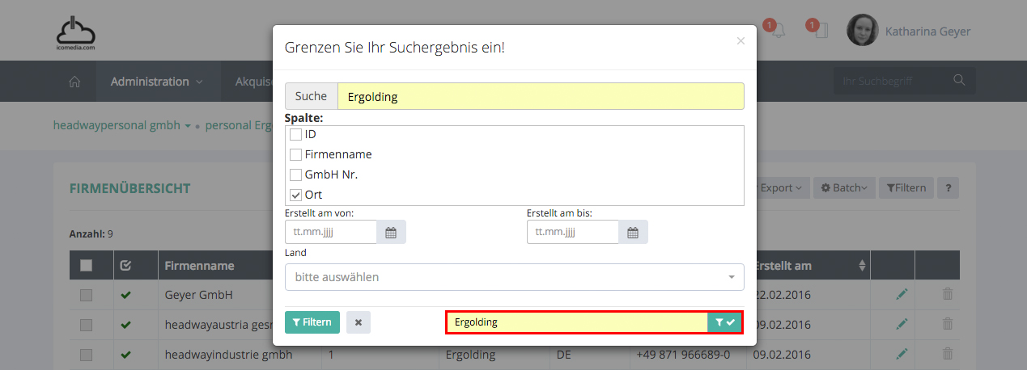The height and width of the screenshot is (370, 1027).
Task: Open the Land 'bitte auswählen' dropdown
Action: (514, 277)
